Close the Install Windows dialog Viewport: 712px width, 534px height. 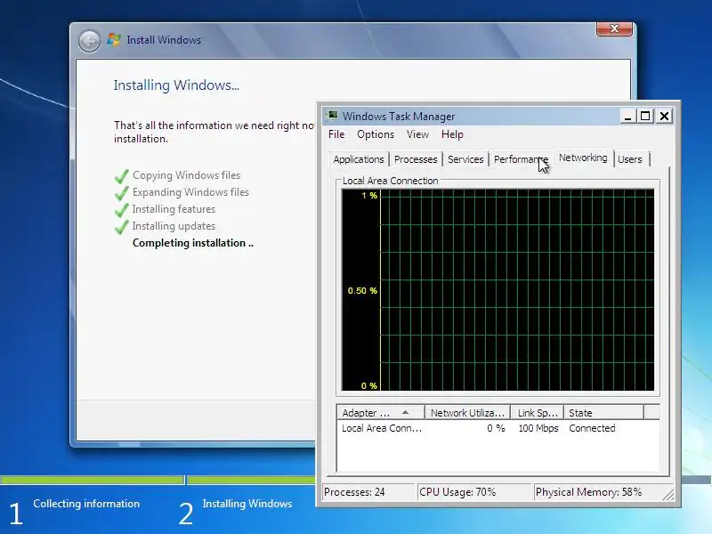pos(614,29)
